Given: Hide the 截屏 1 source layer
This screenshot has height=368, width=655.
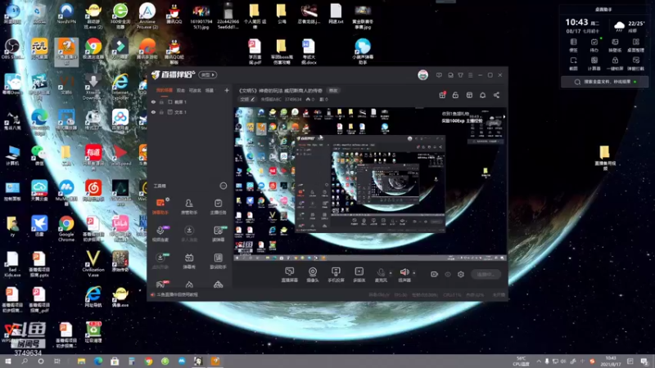Looking at the screenshot, I should [x=153, y=101].
